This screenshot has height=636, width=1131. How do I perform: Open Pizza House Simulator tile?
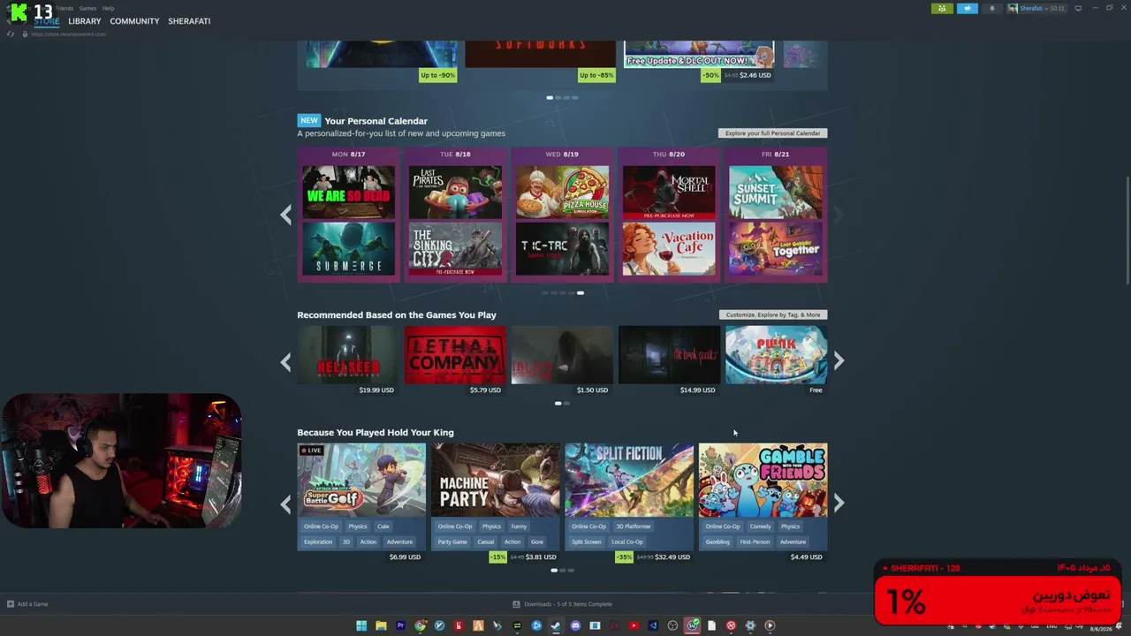coord(562,192)
